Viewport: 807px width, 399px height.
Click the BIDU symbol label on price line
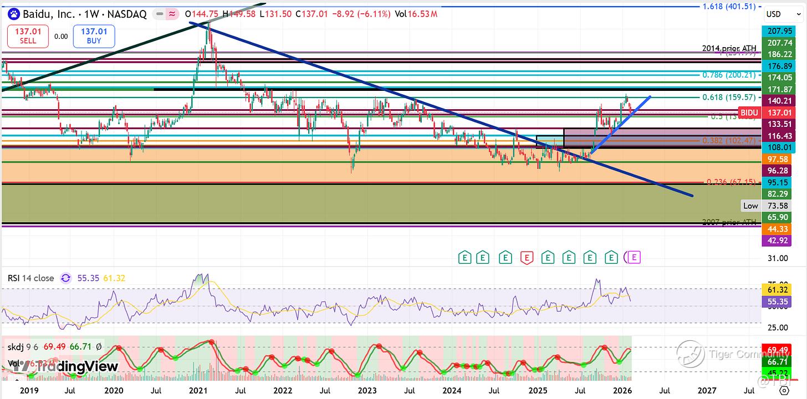point(749,112)
